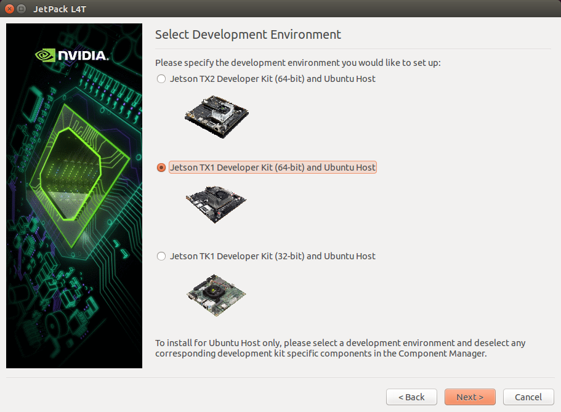The width and height of the screenshot is (561, 412).
Task: Click the NVIDIA logo in banner
Action: pyautogui.click(x=72, y=55)
